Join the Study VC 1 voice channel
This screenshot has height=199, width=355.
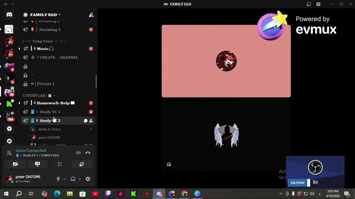[x=58, y=112]
